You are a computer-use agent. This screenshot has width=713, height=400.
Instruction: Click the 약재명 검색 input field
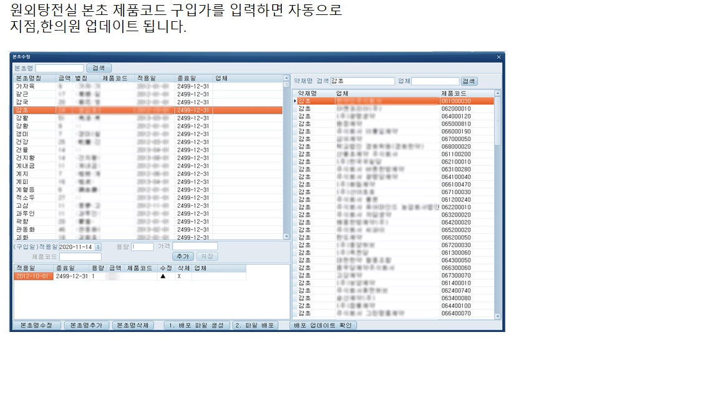362,81
